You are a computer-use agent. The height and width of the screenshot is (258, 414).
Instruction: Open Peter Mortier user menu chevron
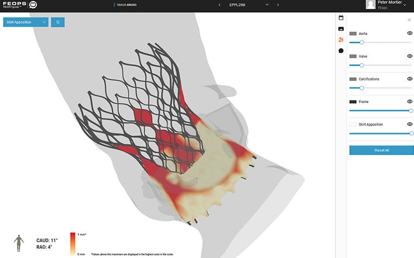point(405,5)
